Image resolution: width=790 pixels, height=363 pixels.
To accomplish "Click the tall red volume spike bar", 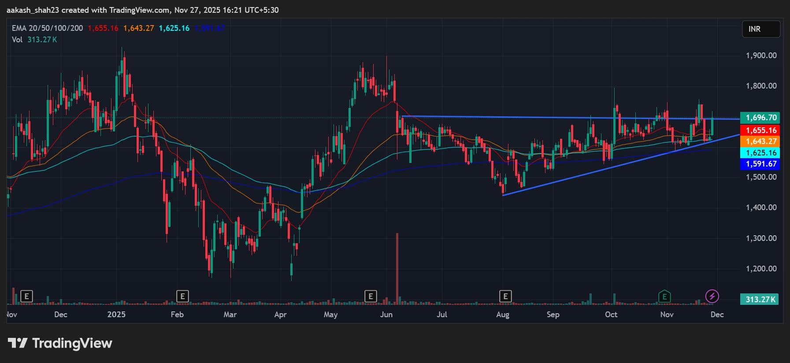I will click(397, 269).
